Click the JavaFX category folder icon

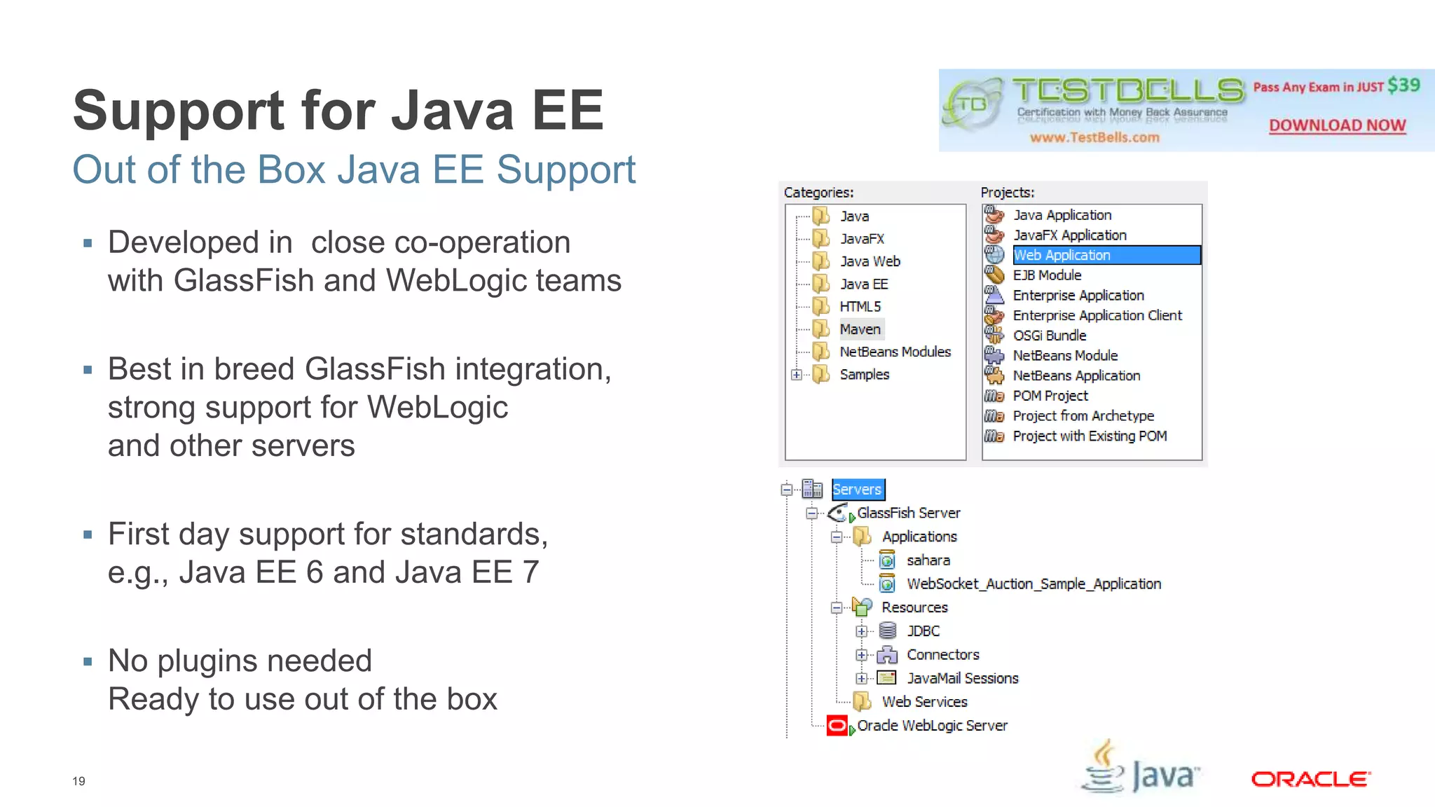pyautogui.click(x=821, y=238)
